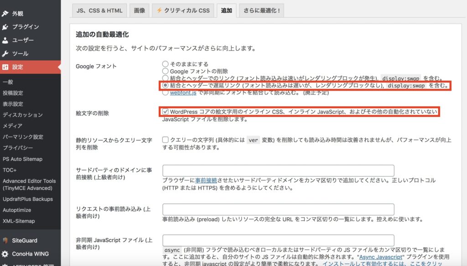Image resolution: width=467 pixels, height=266 pixels.
Task: Select 結合とヘッダーで遅延リンク radio option
Action: [165, 85]
